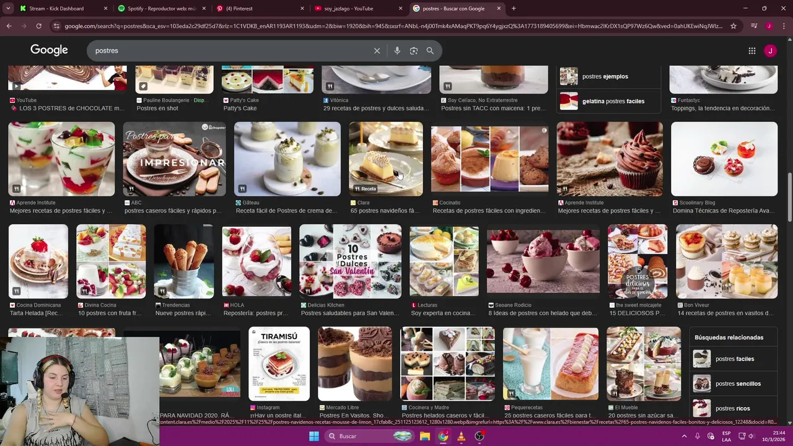The image size is (793, 446).
Task: Go back with the browser back arrow
Action: click(9, 26)
